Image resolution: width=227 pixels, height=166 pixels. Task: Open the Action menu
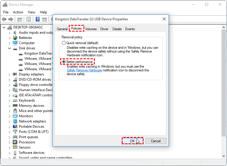18,12
